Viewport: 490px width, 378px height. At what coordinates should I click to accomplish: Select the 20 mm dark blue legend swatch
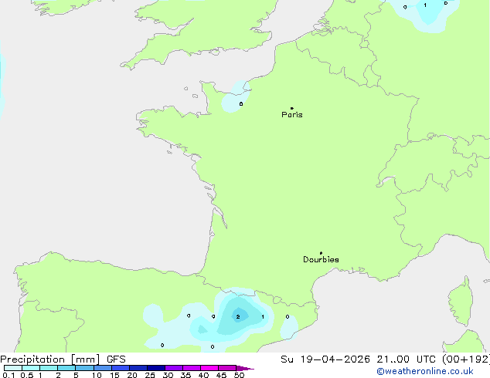point(138,368)
